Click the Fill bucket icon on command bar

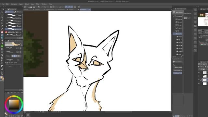click(x=51, y=7)
